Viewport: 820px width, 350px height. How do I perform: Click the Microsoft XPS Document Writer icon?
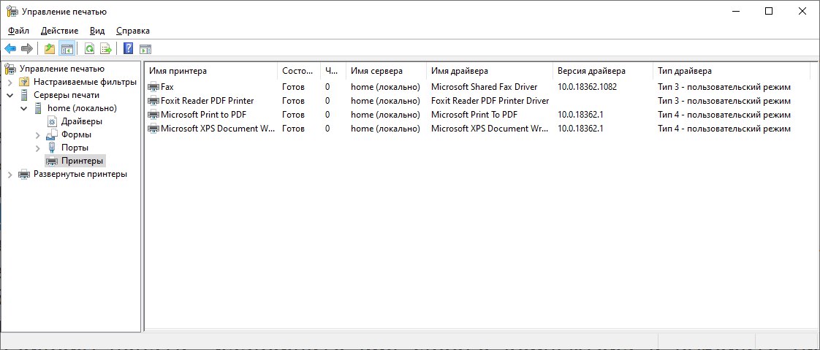[x=153, y=128]
